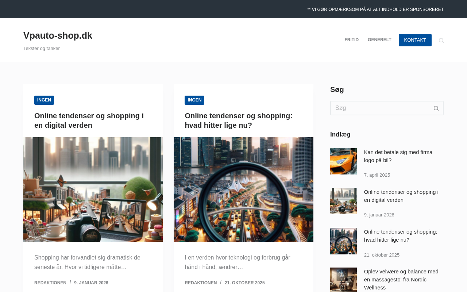Open sidebar thumbnail for digital verden post

click(343, 201)
